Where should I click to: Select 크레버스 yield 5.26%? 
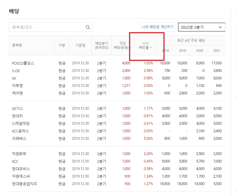click(x=148, y=138)
